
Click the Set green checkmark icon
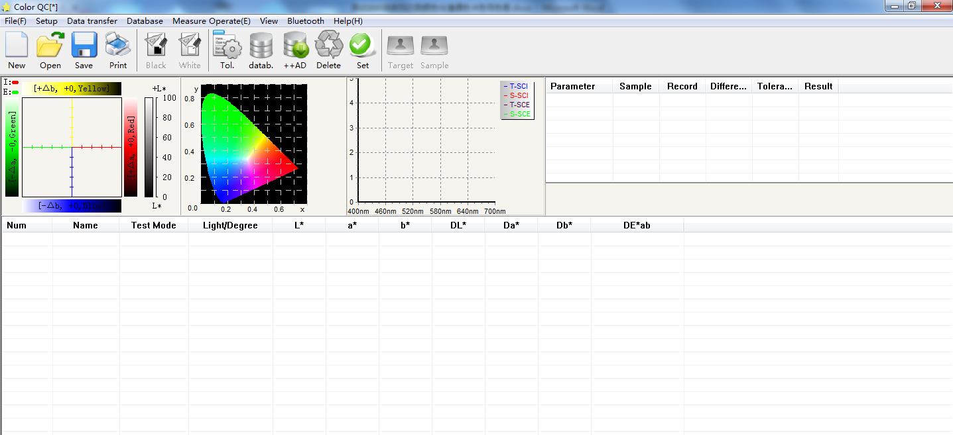(x=363, y=50)
